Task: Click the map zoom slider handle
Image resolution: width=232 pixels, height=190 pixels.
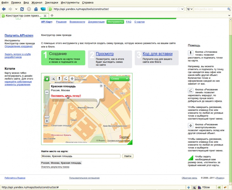Action: [47, 117]
